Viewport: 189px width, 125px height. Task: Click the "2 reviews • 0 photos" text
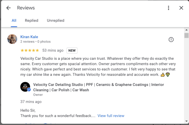[x=36, y=42]
